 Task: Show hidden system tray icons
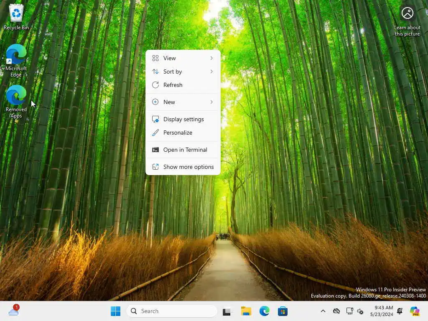323,311
